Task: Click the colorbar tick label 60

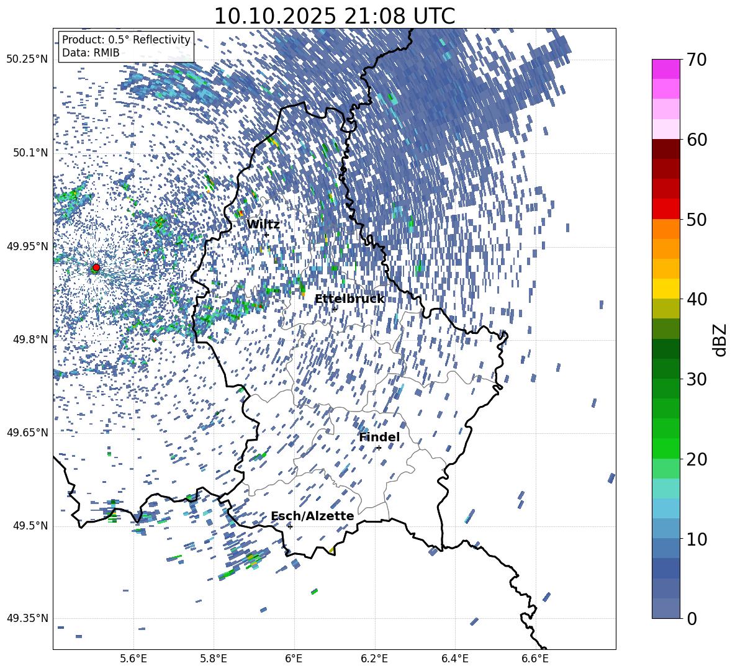Action: 696,140
